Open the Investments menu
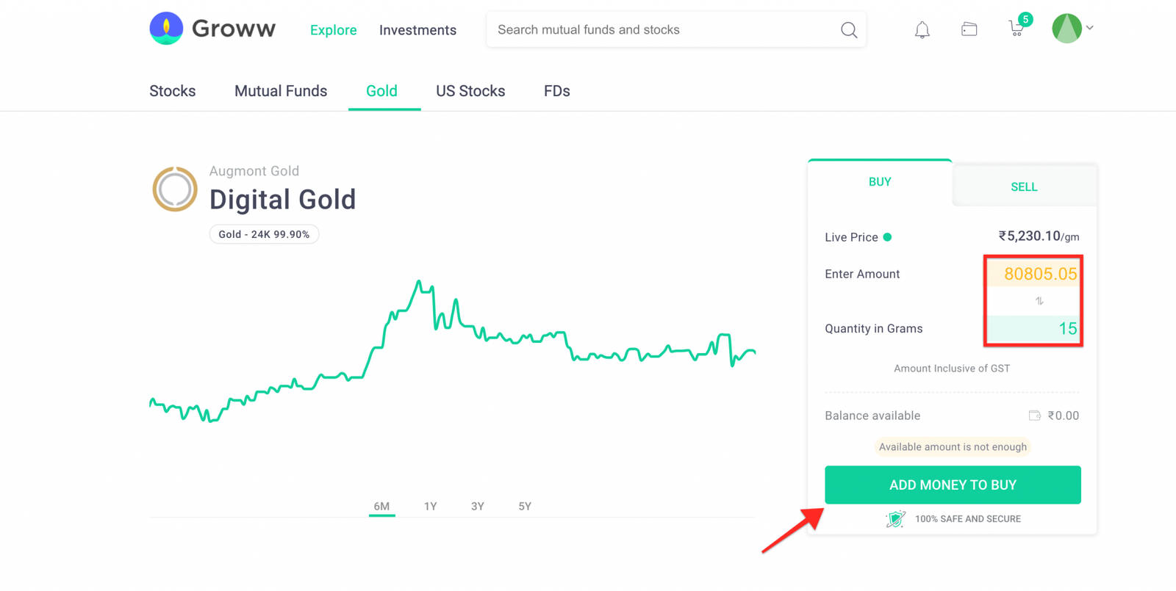This screenshot has height=591, width=1176. [x=417, y=30]
